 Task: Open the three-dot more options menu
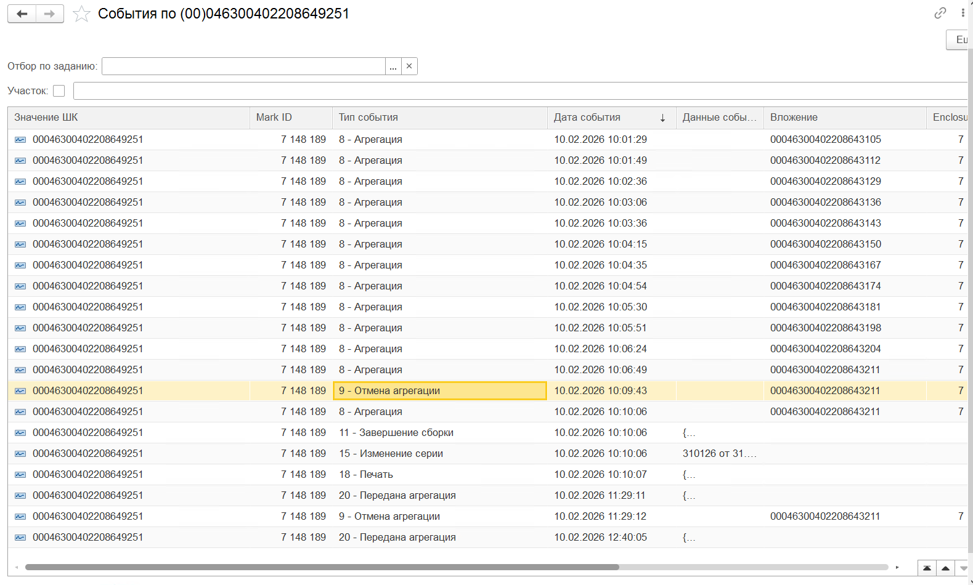pos(963,13)
